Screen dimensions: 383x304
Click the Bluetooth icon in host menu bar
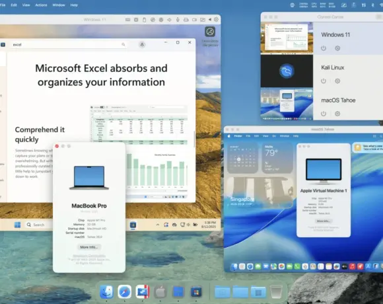372,5
